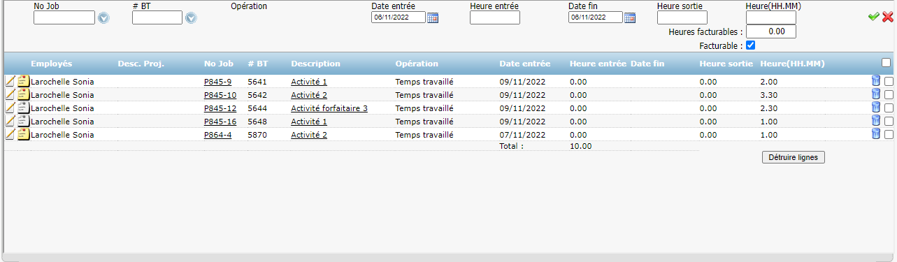Image resolution: width=897 pixels, height=262 pixels.
Task: Delete the P864-4 row with trash icon
Action: 876,134
